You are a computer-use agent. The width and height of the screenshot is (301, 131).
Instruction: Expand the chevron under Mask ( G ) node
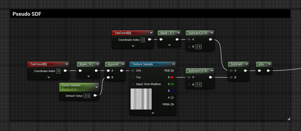[169, 45]
